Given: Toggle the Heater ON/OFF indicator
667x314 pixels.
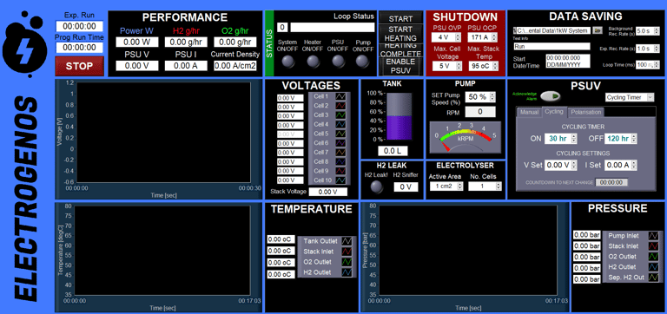Looking at the screenshot, I should (313, 62).
